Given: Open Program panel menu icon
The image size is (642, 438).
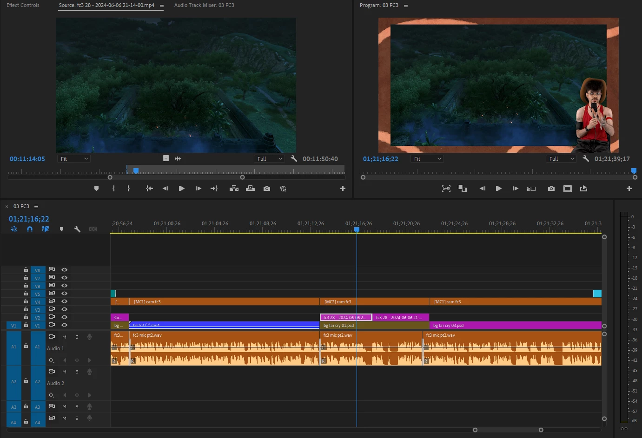Looking at the screenshot, I should (x=405, y=6).
